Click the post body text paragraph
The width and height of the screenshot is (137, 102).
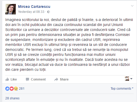click(69, 45)
